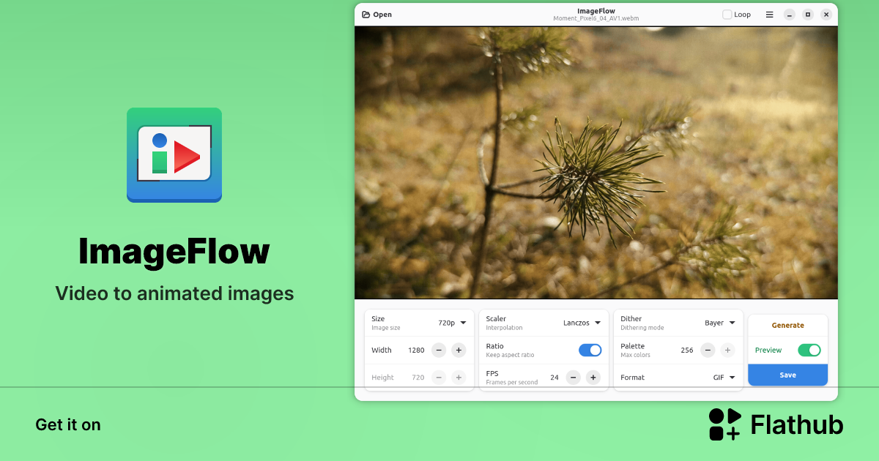Screen dimensions: 879x461
Task: Click the Generate button
Action: tap(787, 324)
